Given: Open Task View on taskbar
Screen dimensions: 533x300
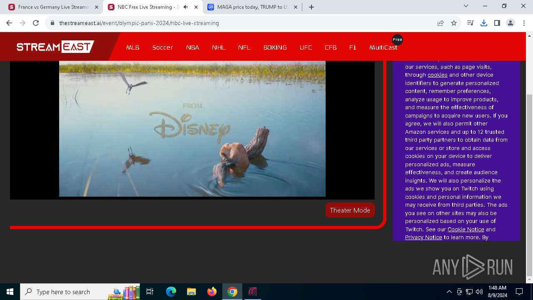Looking at the screenshot, I should coord(150,292).
